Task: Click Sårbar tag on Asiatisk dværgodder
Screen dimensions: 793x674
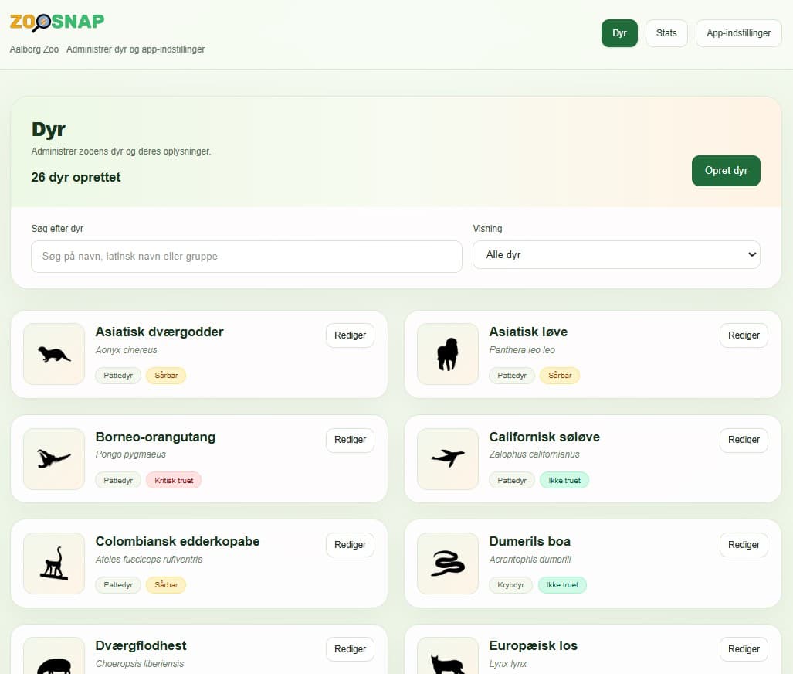Action: 166,375
